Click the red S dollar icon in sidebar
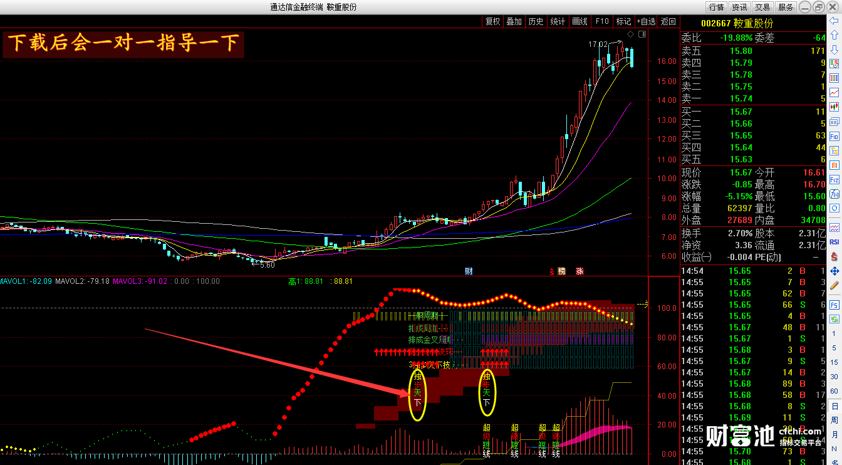This screenshot has height=465, width=842. pyautogui.click(x=834, y=256)
